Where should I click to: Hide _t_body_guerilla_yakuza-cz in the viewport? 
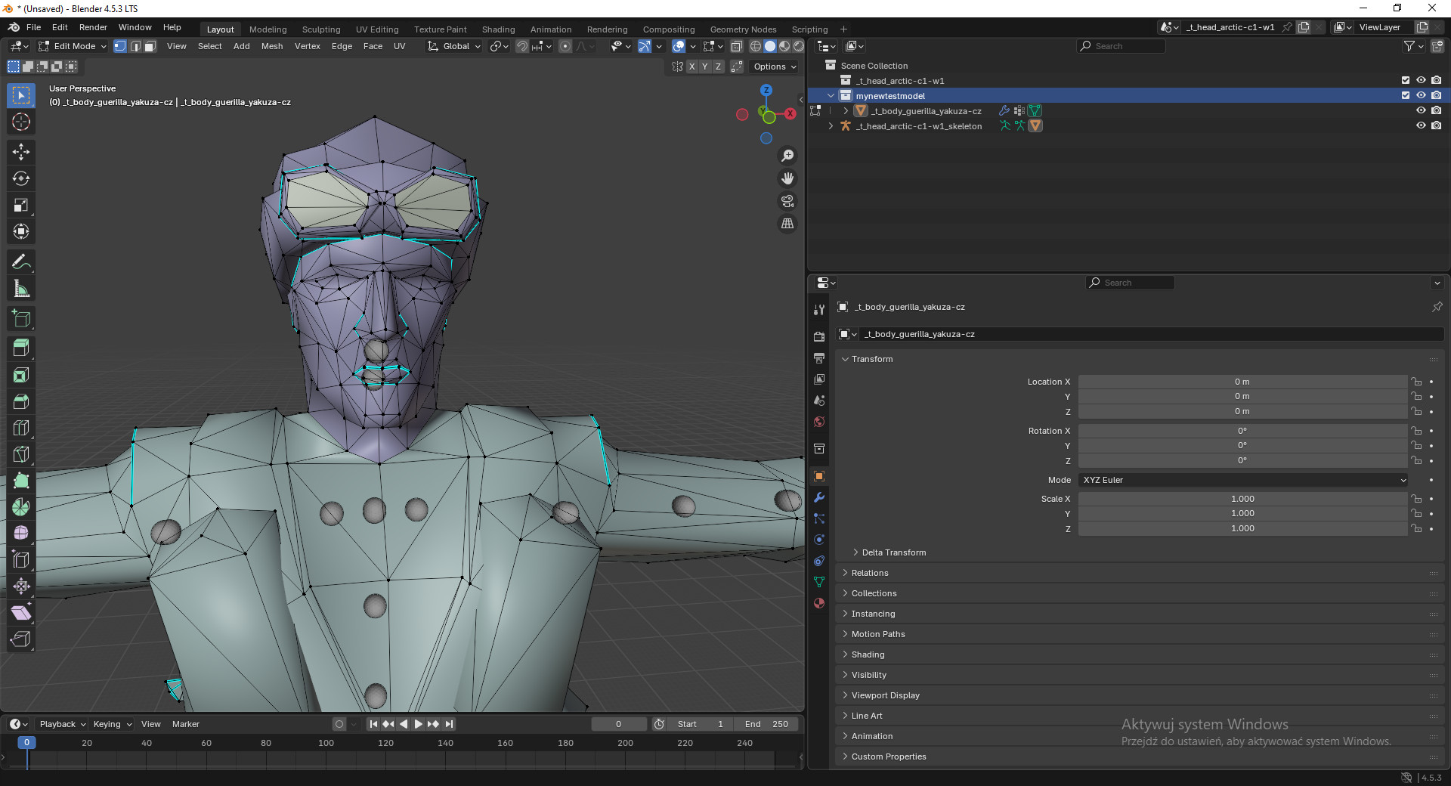click(x=1421, y=110)
